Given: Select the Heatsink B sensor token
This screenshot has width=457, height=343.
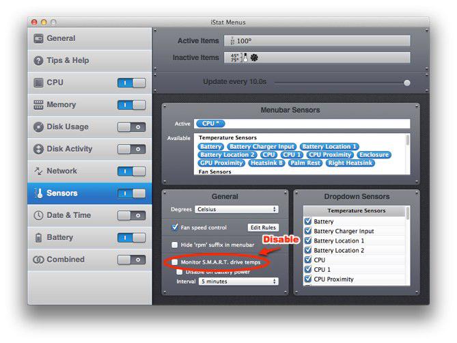Looking at the screenshot, I should [x=266, y=163].
